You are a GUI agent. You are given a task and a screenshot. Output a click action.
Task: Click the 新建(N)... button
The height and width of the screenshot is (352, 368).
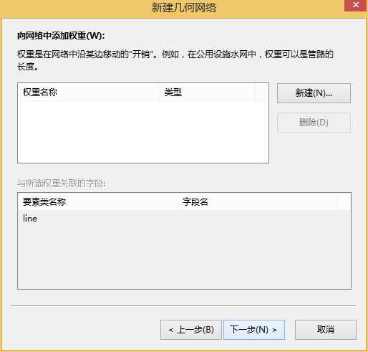point(314,93)
